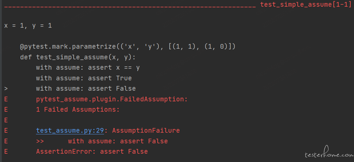Click the @pytest.mark.parametrize decorator line
The height and width of the screenshot is (162, 354).
click(x=128, y=47)
